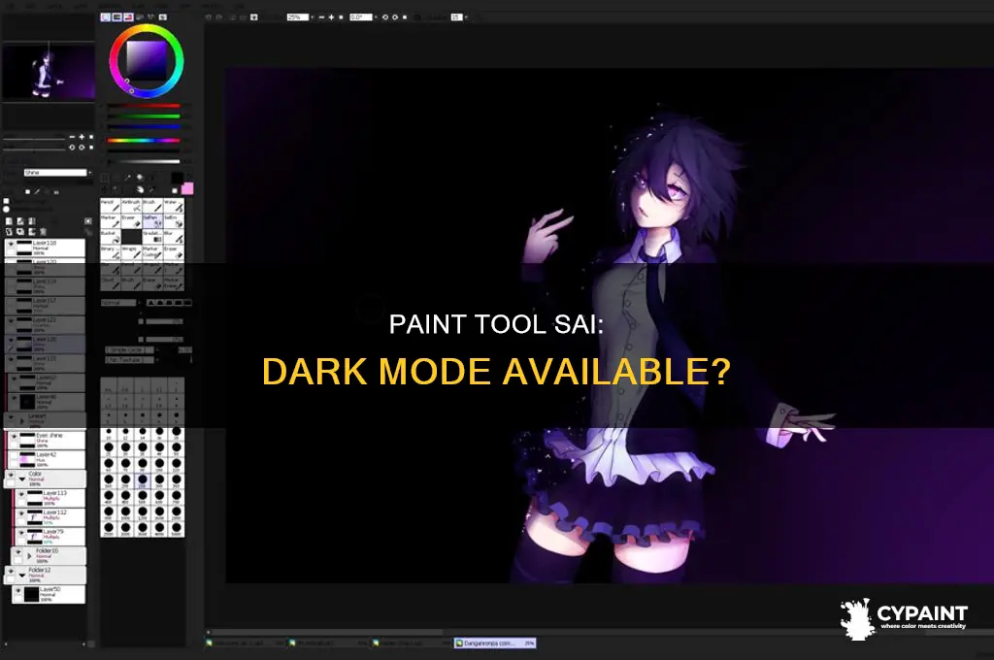This screenshot has width=994, height=660.
Task: Select the Hand pan tool
Action: (x=141, y=189)
